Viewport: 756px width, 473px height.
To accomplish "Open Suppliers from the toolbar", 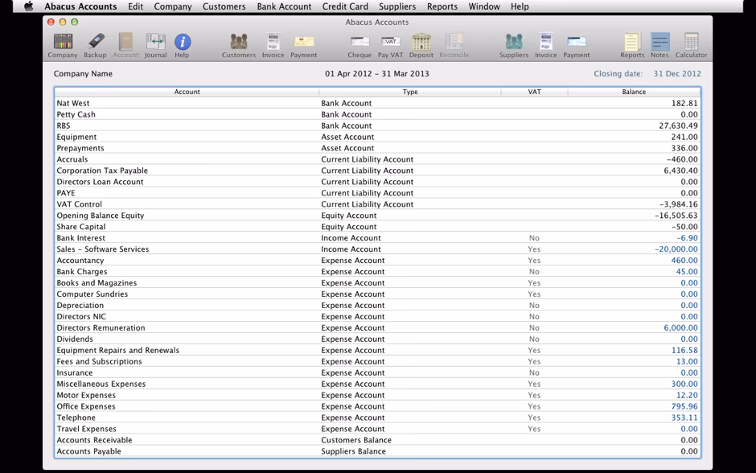I will coord(513,44).
